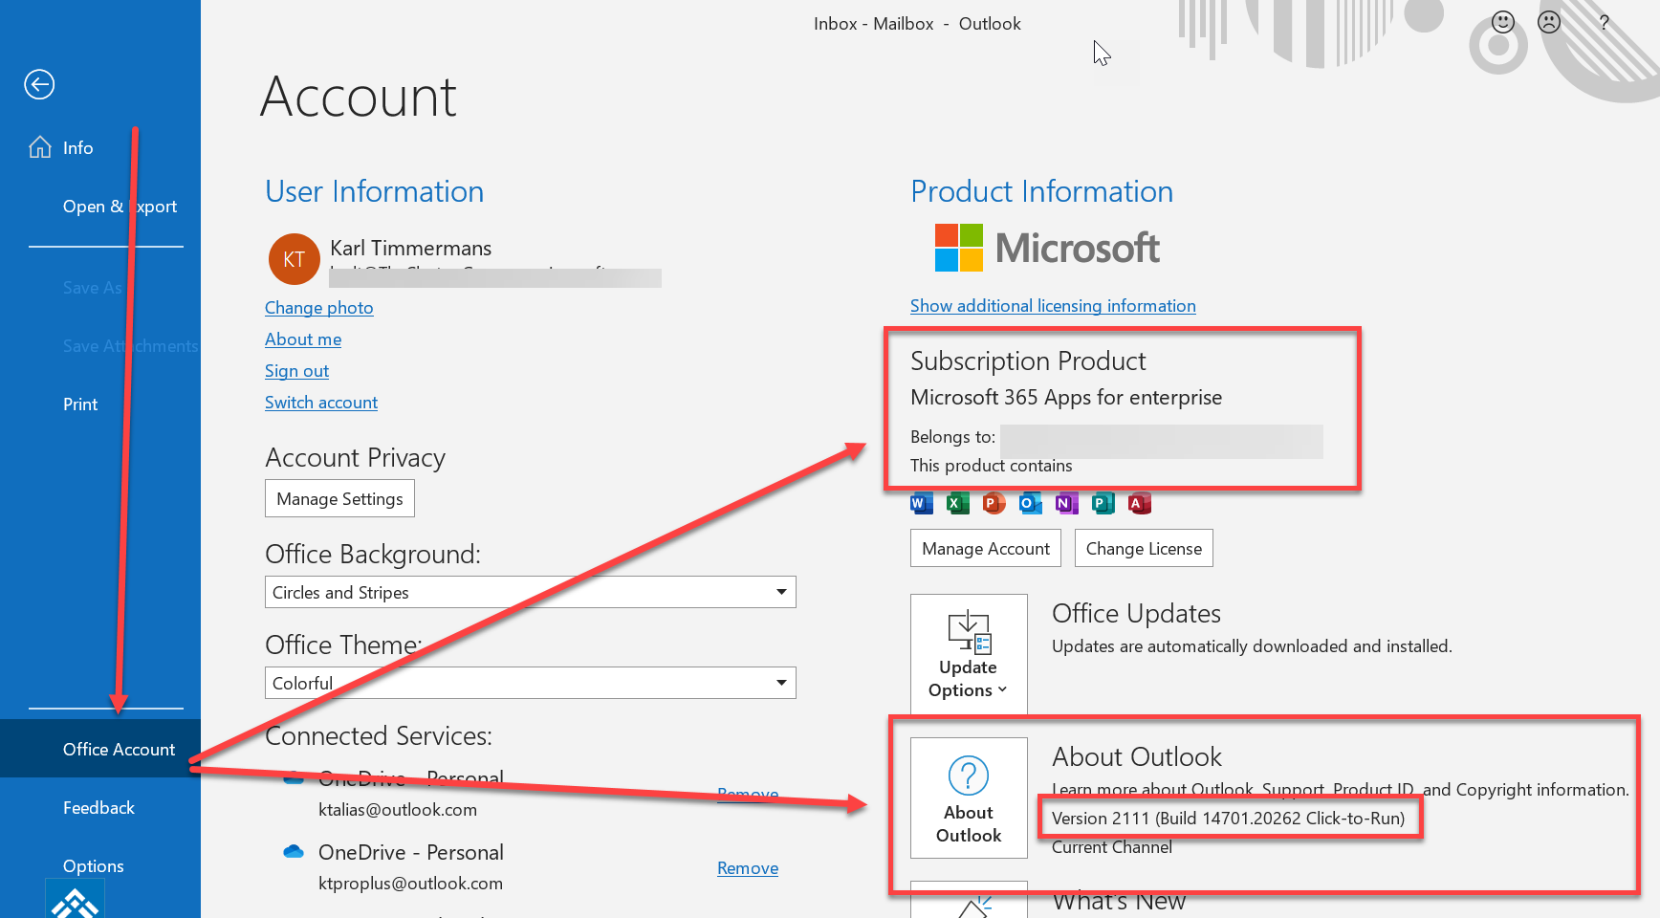Open the Open & Export tab
Image resolution: width=1660 pixels, height=918 pixels.
point(100,206)
